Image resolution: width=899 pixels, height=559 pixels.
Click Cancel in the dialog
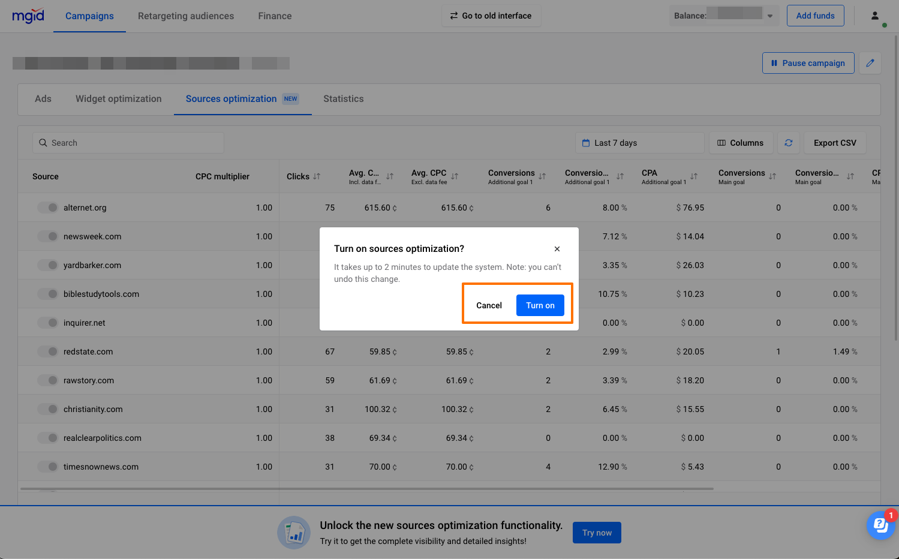(x=489, y=305)
